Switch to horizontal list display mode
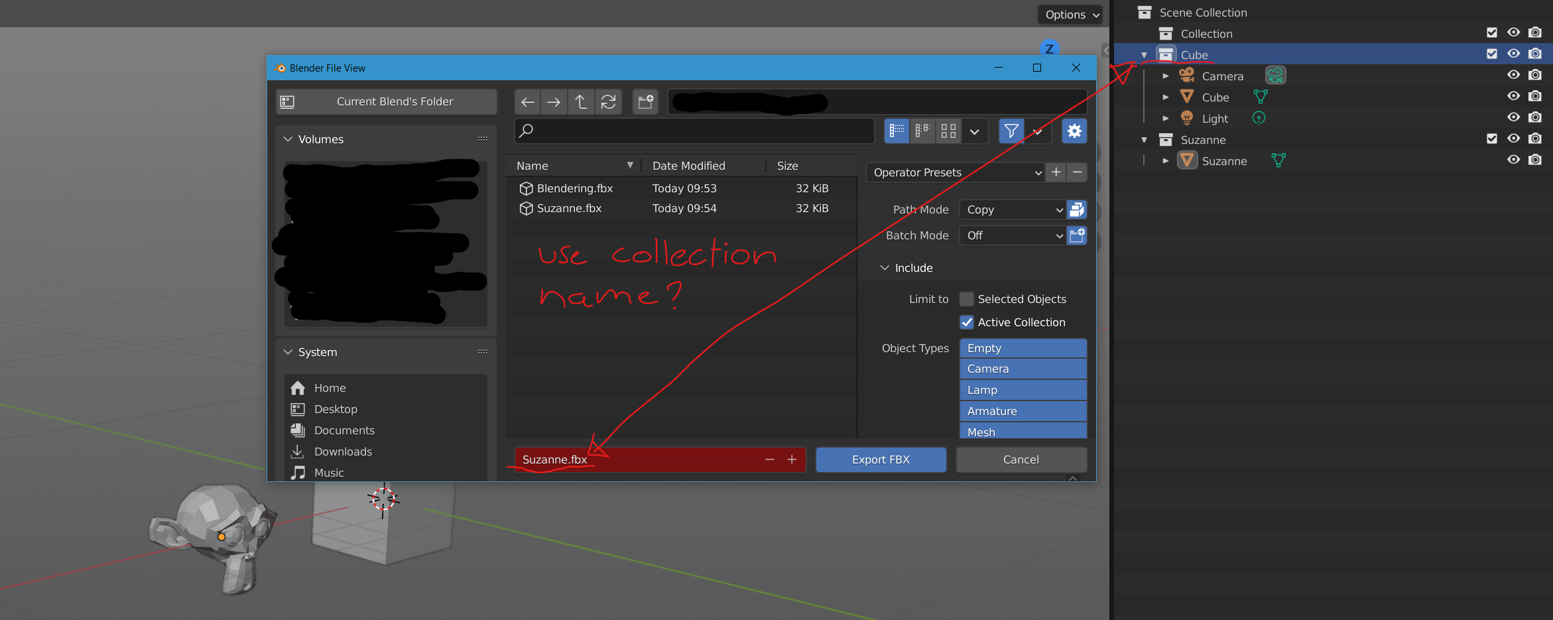The image size is (1553, 620). (x=922, y=131)
